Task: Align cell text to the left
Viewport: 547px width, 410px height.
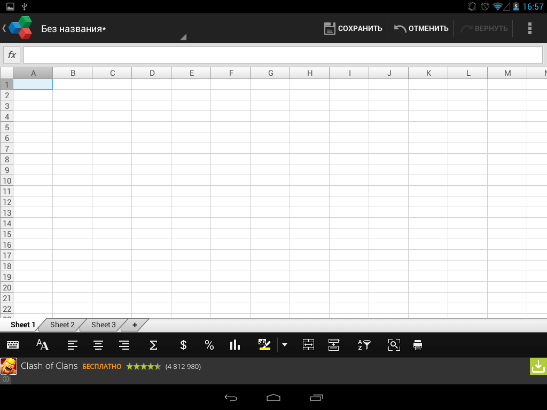Action: 72,345
